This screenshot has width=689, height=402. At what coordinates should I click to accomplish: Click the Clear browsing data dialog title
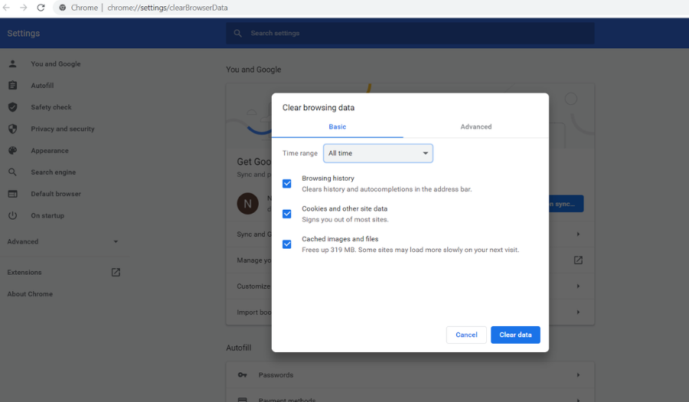(318, 108)
